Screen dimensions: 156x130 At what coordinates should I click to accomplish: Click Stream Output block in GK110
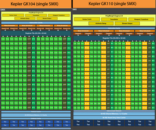127,23
